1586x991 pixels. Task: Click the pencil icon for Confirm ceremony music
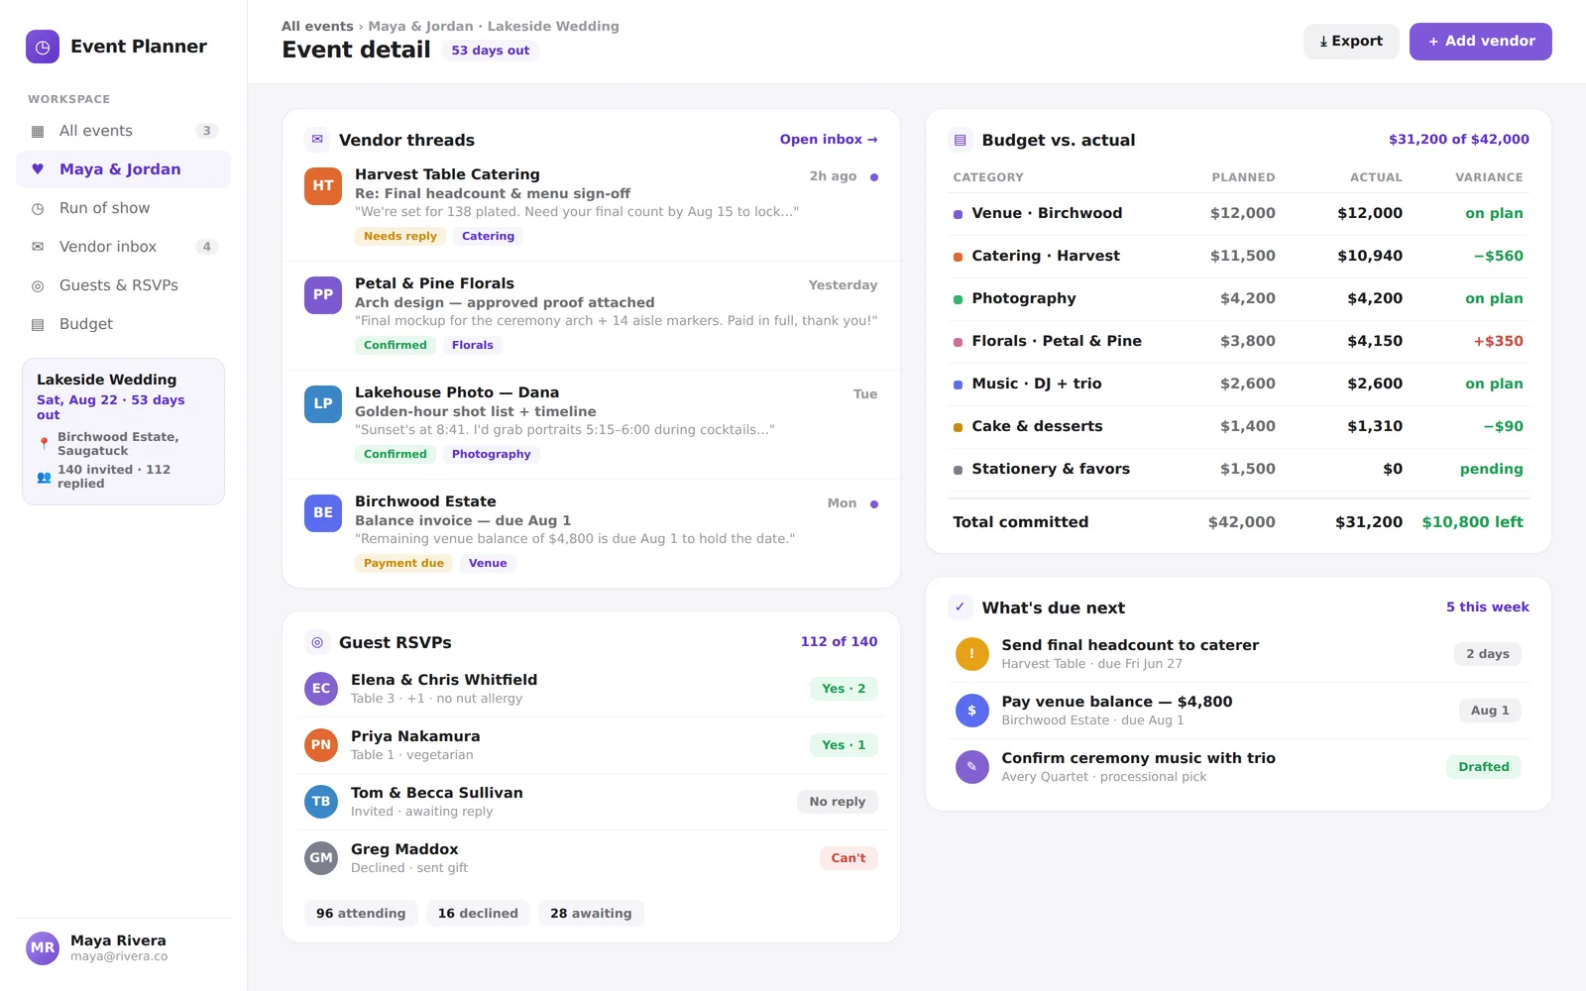[971, 767]
